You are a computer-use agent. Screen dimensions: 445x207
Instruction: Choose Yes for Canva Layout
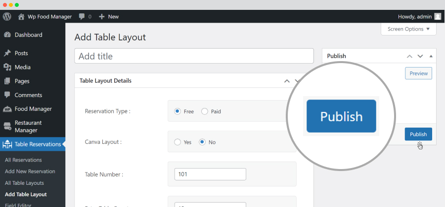click(178, 142)
